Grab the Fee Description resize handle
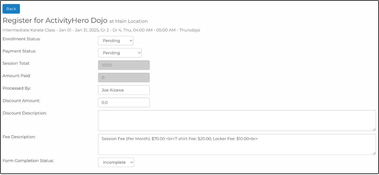The width and height of the screenshot is (379, 175). (x=374, y=153)
